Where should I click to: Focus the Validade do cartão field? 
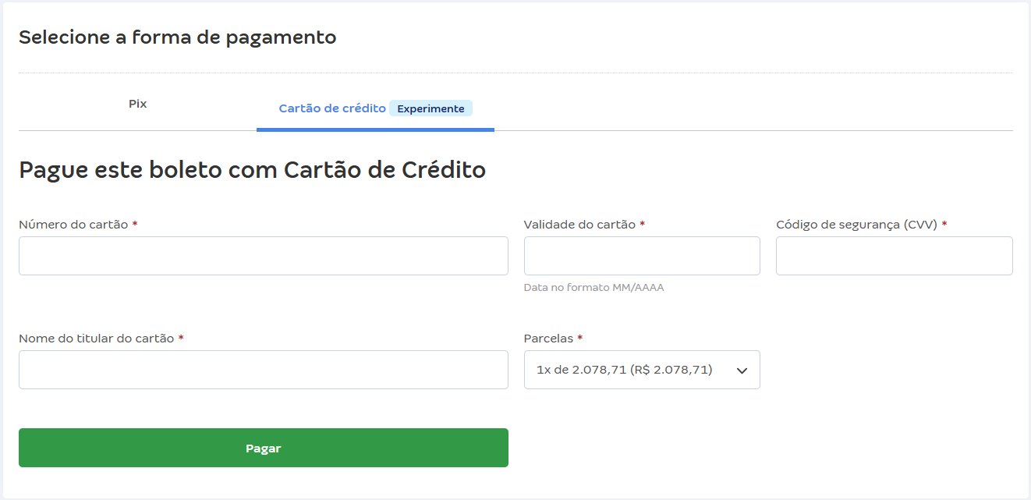point(641,255)
